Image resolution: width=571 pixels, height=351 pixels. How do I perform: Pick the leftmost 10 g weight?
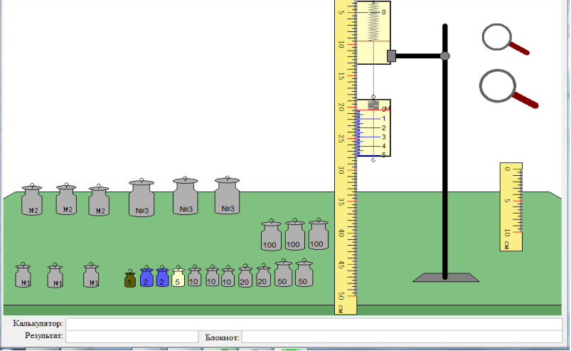click(x=195, y=276)
